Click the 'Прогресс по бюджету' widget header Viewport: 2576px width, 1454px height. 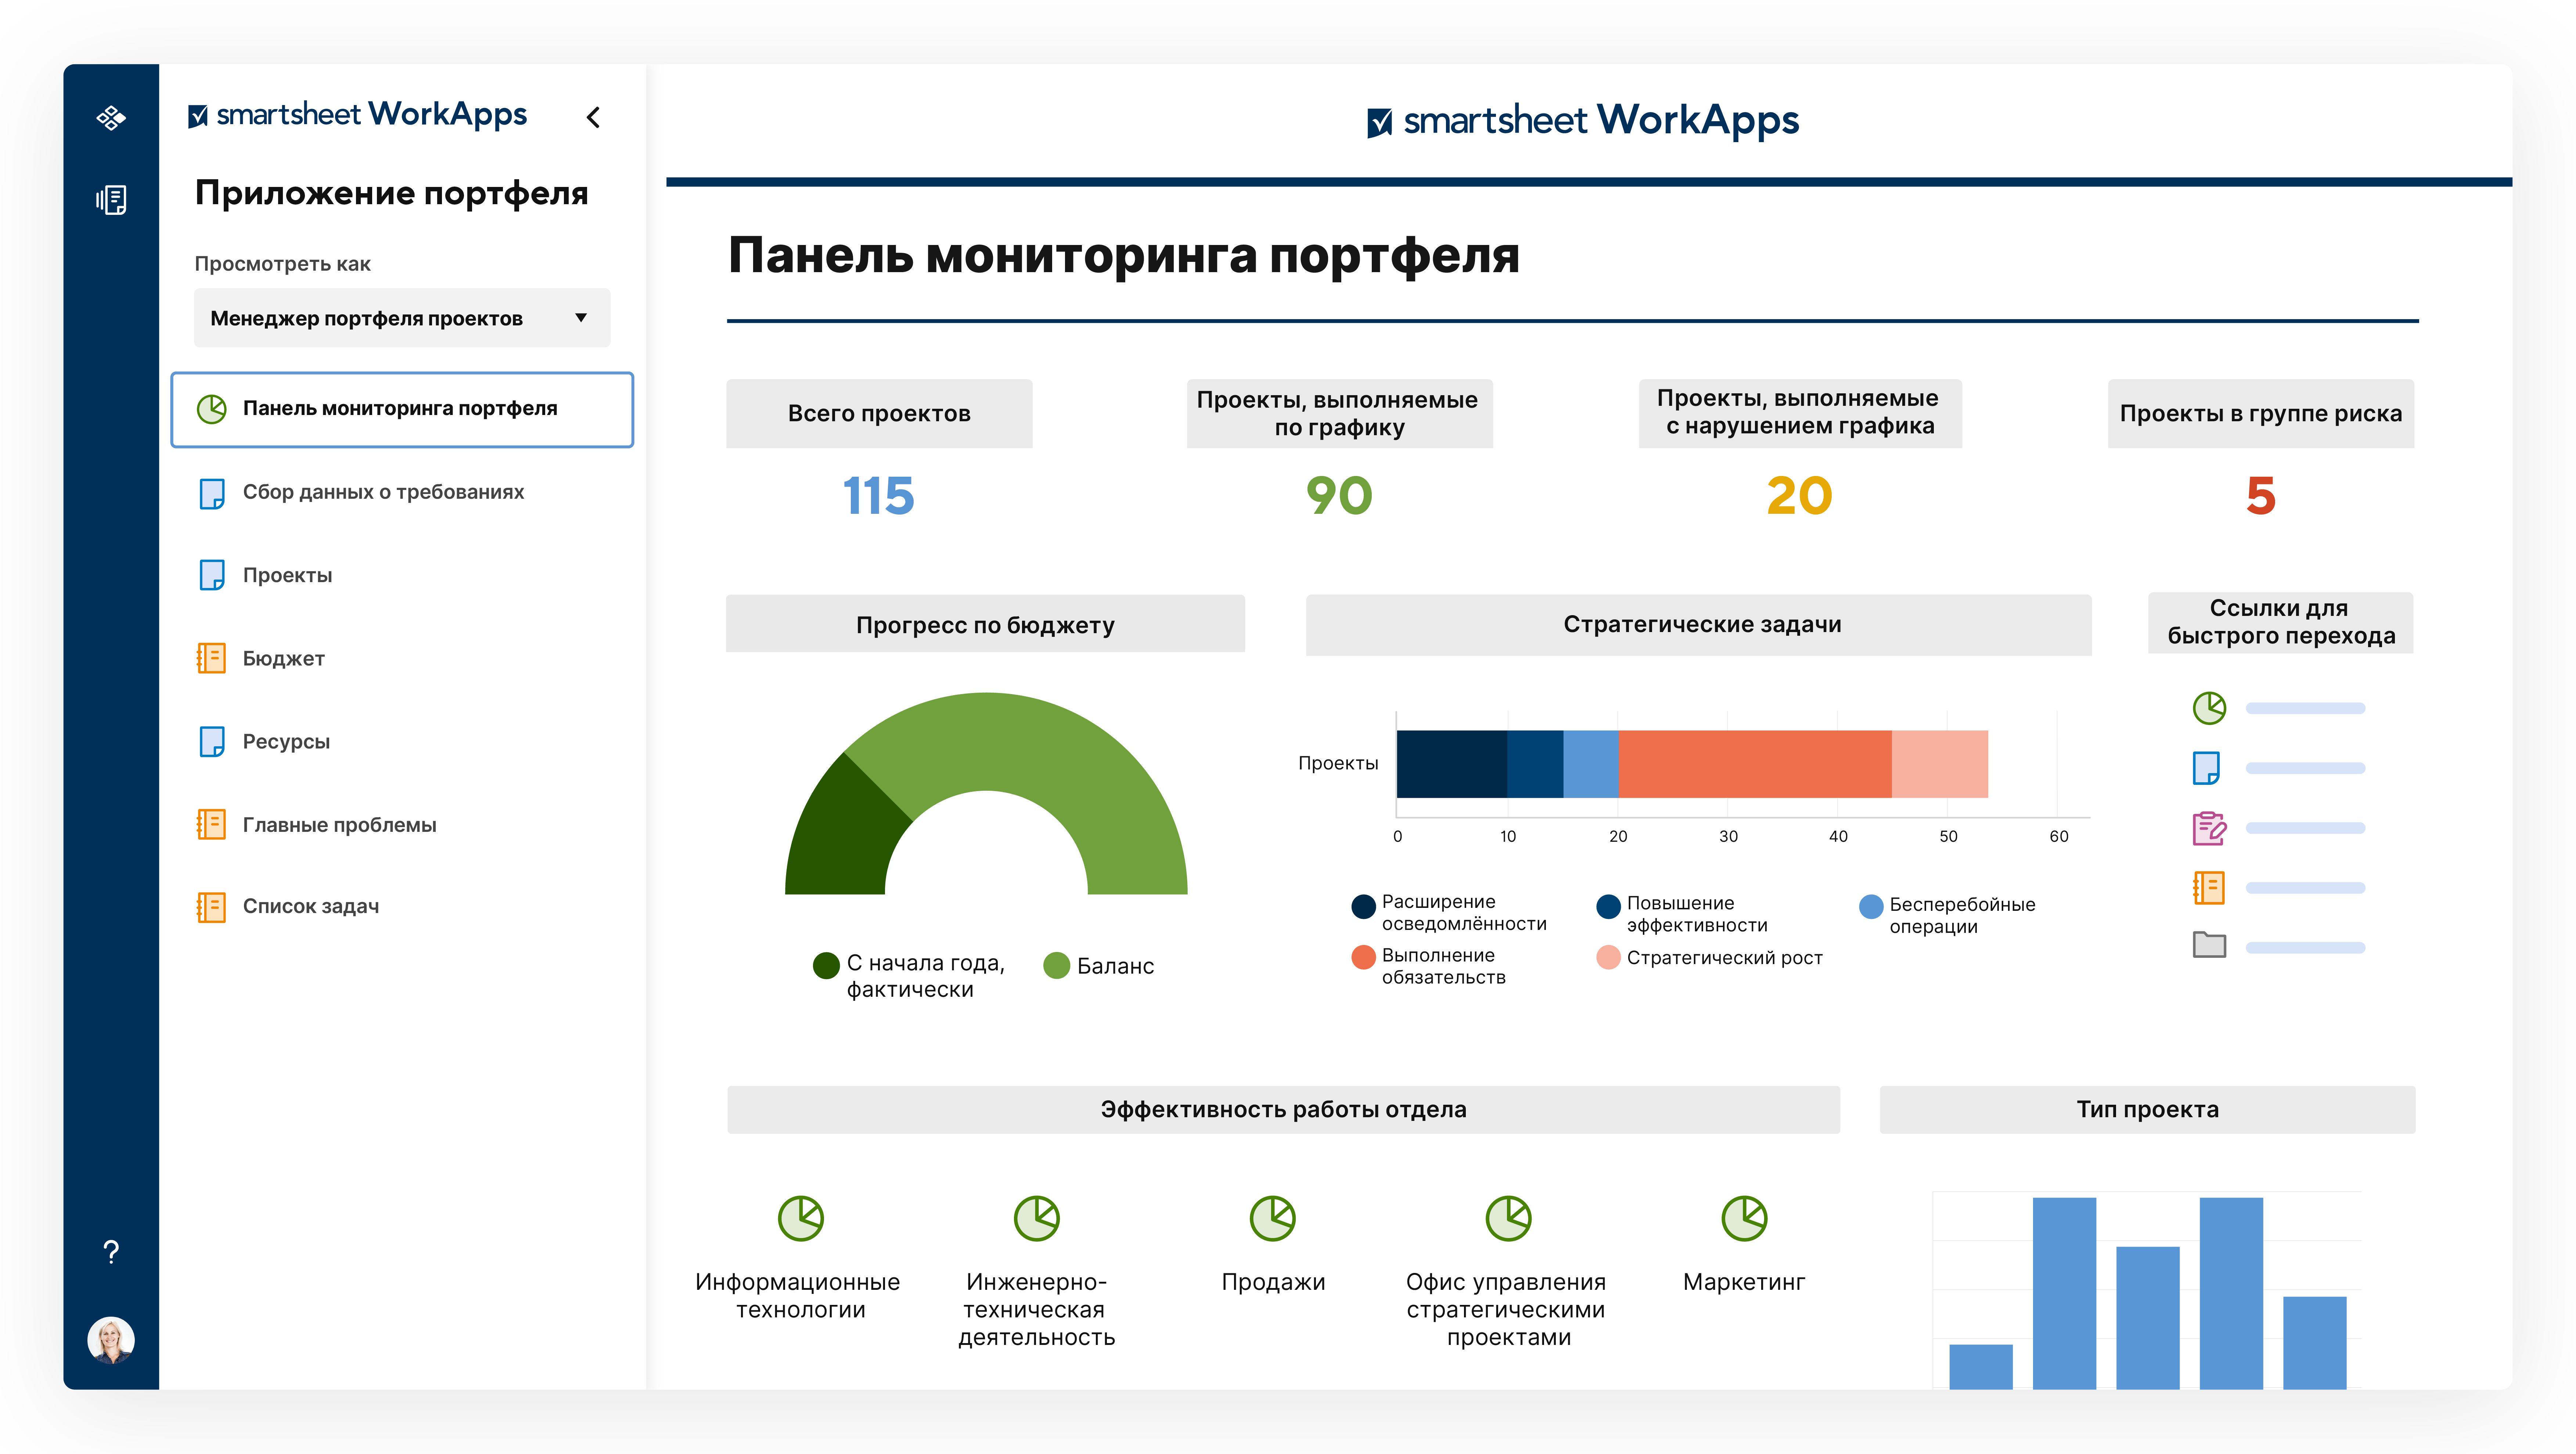pyautogui.click(x=985, y=624)
